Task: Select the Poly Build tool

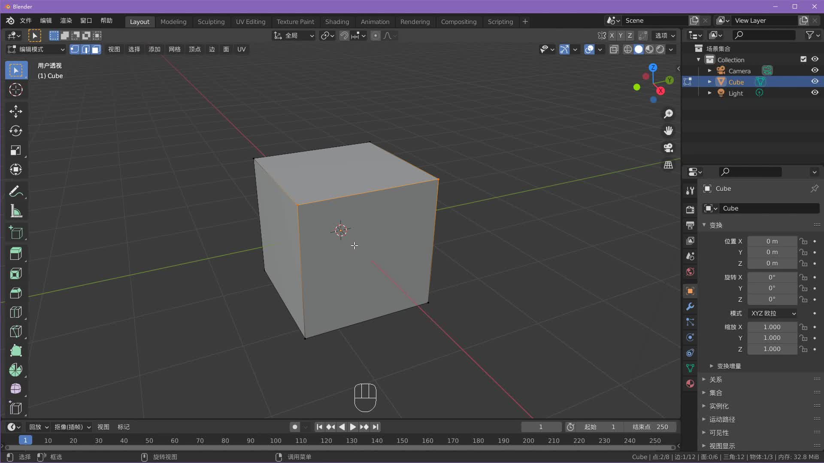Action: point(16,351)
